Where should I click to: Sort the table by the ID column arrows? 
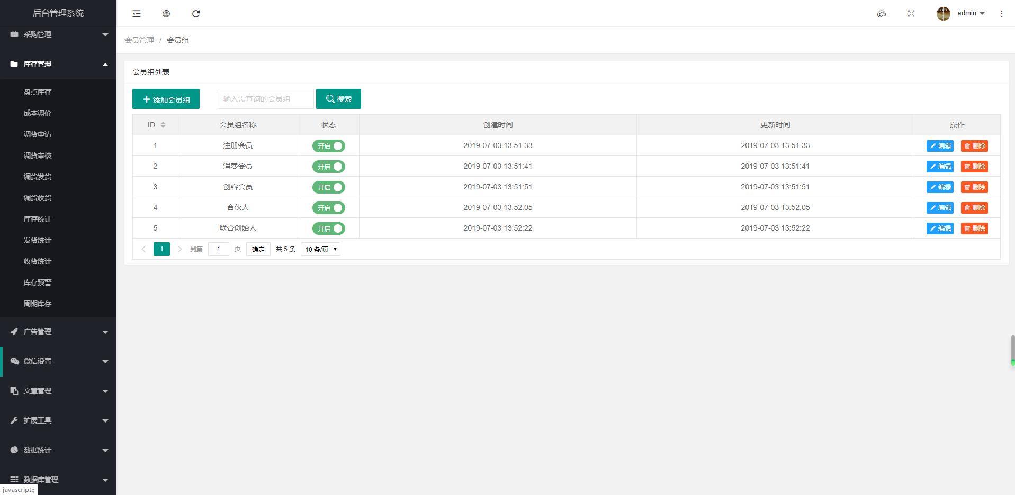[163, 125]
